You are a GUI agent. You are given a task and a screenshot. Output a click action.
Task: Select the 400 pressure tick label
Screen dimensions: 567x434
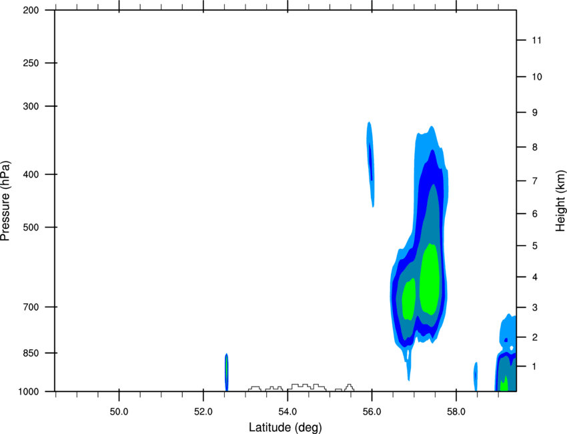tap(31, 174)
